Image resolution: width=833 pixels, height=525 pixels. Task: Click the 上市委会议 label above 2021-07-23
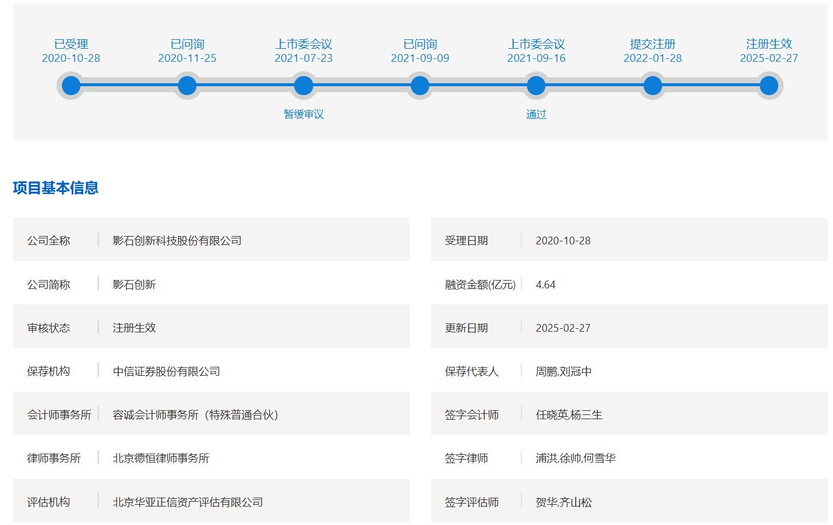(x=304, y=44)
